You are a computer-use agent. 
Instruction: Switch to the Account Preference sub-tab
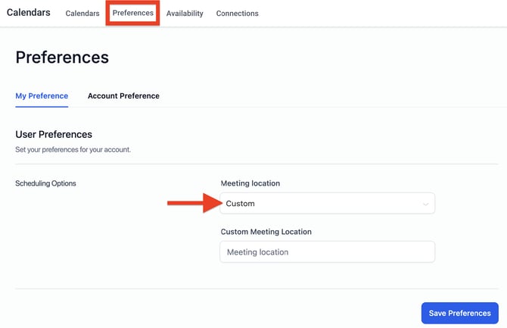pos(123,96)
